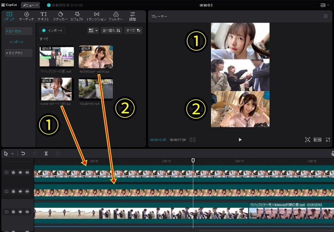Screen dimensions: 334x232
Task: Click the 00:14 mark on timeline ruler
Action: pyautogui.click(x=239, y=161)
